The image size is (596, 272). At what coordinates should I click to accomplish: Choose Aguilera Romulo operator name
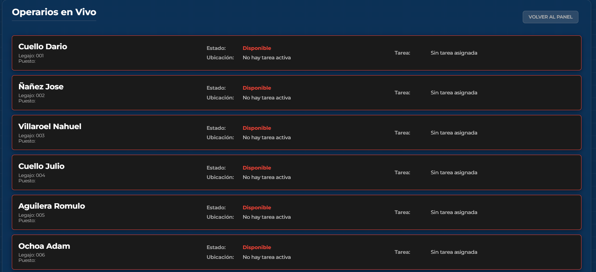tap(52, 206)
